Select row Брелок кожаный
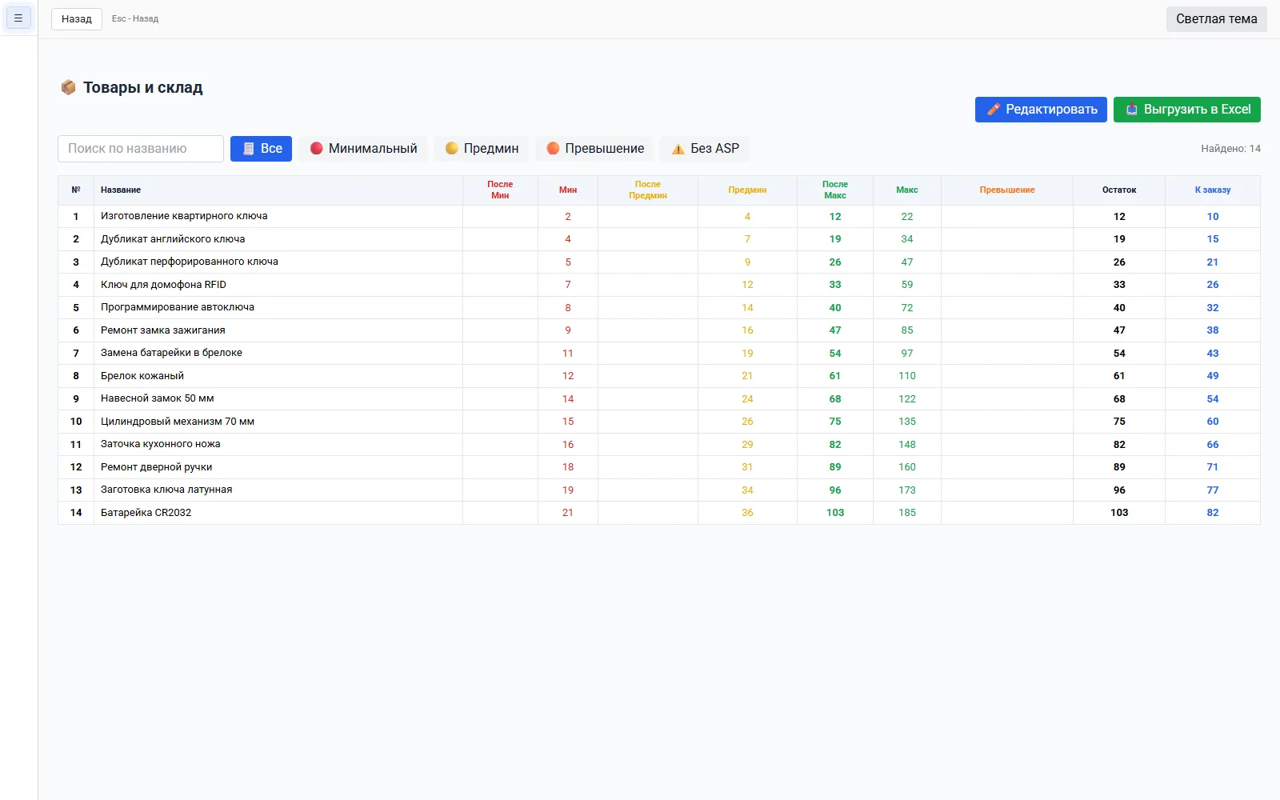This screenshot has height=800, width=1280. pyautogui.click(x=659, y=376)
